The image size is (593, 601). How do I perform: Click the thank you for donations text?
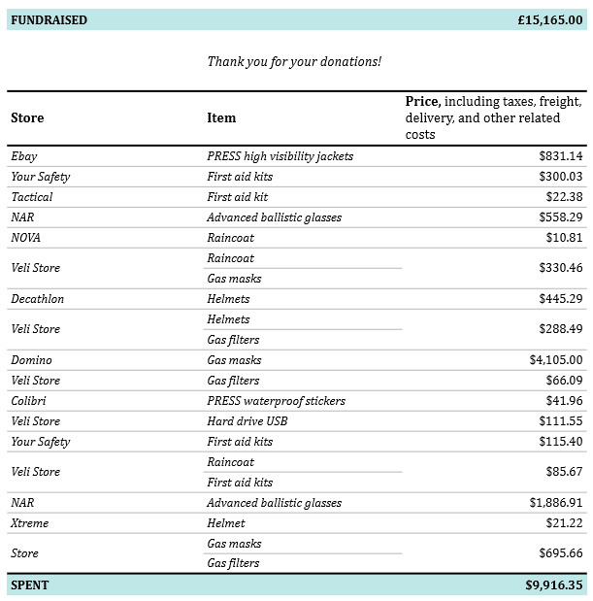point(294,62)
